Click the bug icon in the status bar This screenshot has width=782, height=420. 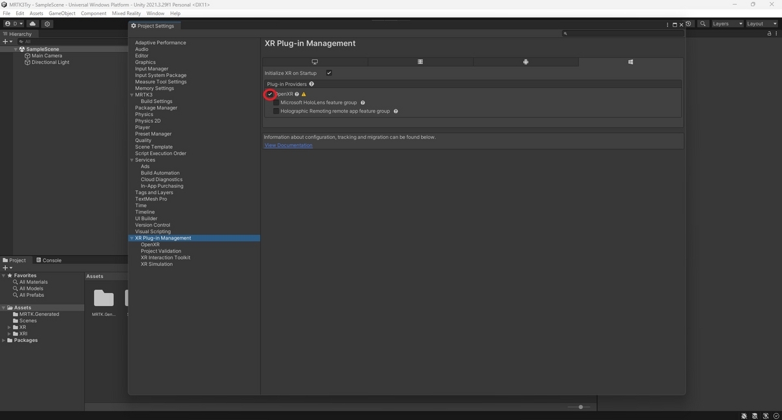coord(744,415)
